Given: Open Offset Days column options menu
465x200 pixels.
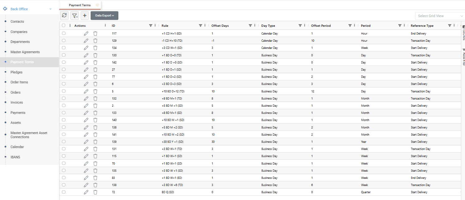Looking at the screenshot, I should pyautogui.click(x=255, y=26).
